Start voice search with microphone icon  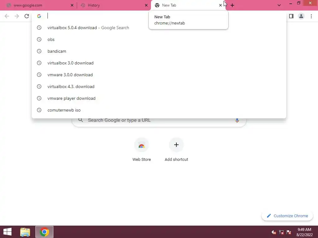pyautogui.click(x=237, y=121)
